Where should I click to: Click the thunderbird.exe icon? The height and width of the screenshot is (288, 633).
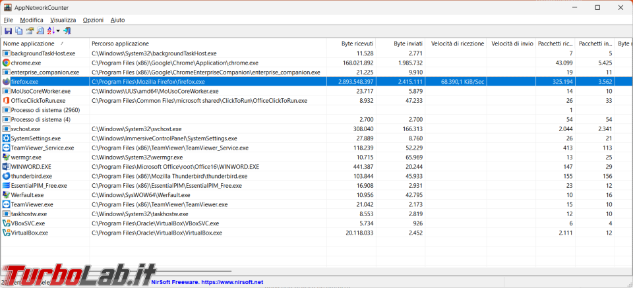coord(6,176)
